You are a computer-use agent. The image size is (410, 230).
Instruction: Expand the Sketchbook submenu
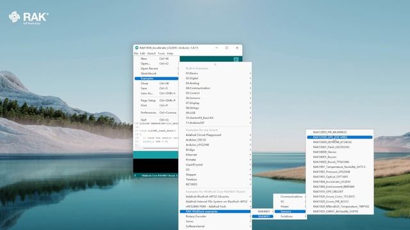(x=156, y=73)
